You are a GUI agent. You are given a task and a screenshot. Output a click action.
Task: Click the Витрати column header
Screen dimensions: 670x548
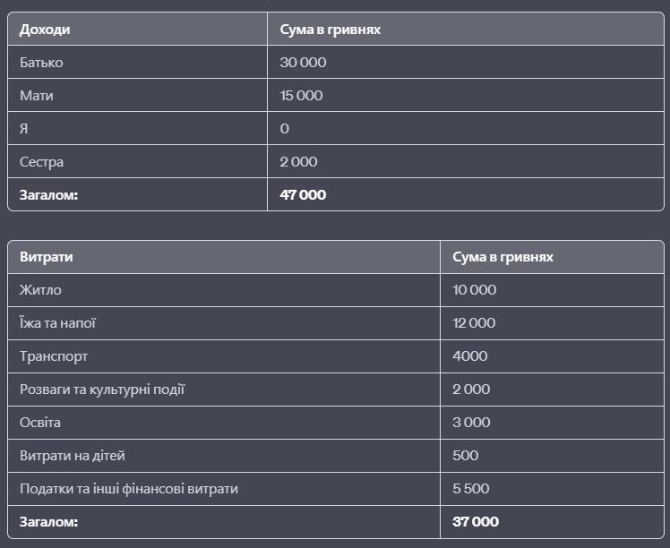[x=47, y=257]
